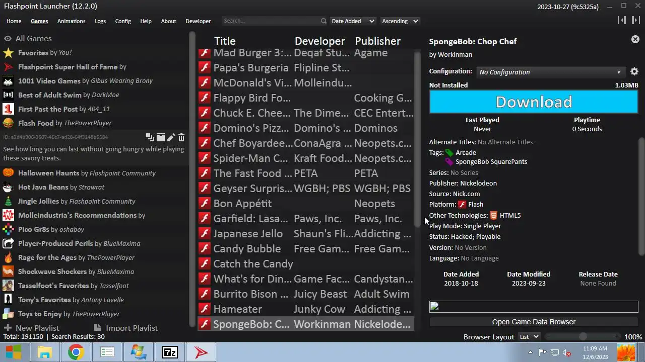Screen dimensions: 645x362
Task: Click the Download button
Action: coord(534,102)
